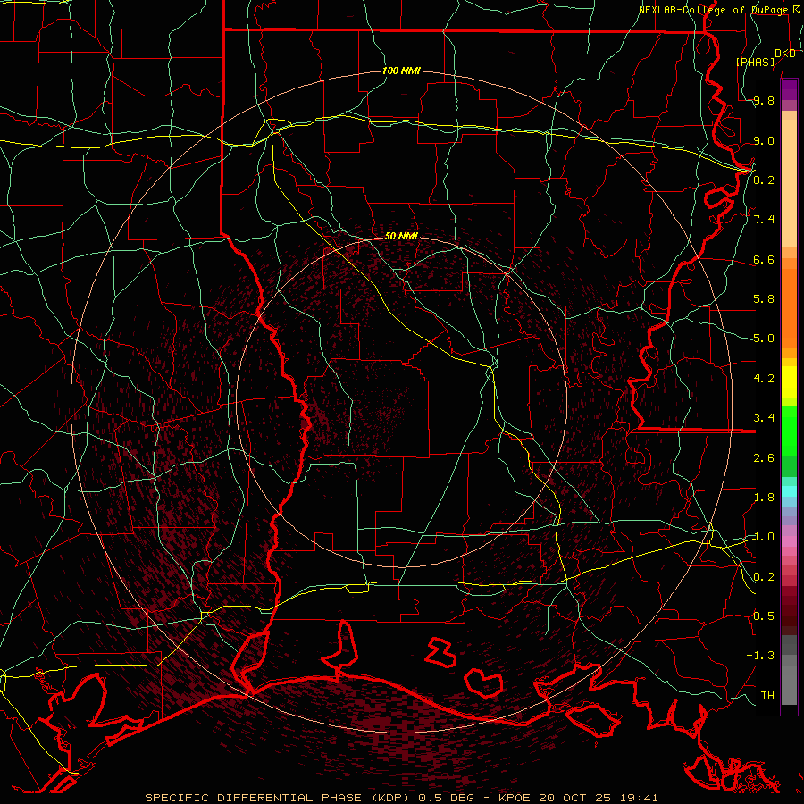Pick the cyan color bar segment
Screen dimensions: 804x804
pos(789,491)
